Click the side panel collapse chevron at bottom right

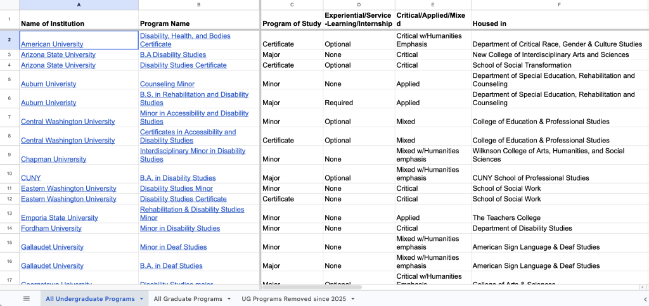(x=645, y=298)
